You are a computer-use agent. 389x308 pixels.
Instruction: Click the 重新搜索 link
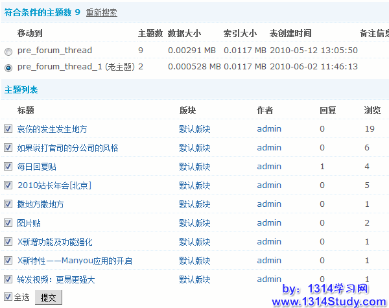(102, 12)
